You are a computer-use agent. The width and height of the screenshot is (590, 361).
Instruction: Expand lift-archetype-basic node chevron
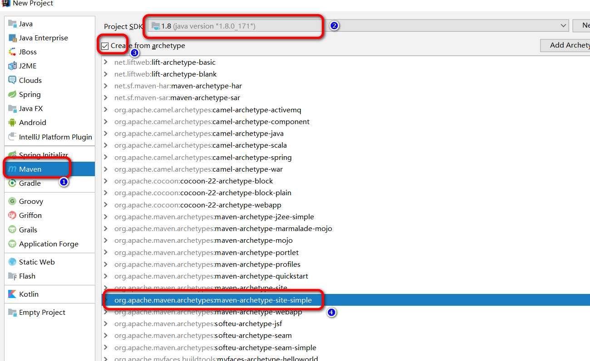tap(106, 62)
